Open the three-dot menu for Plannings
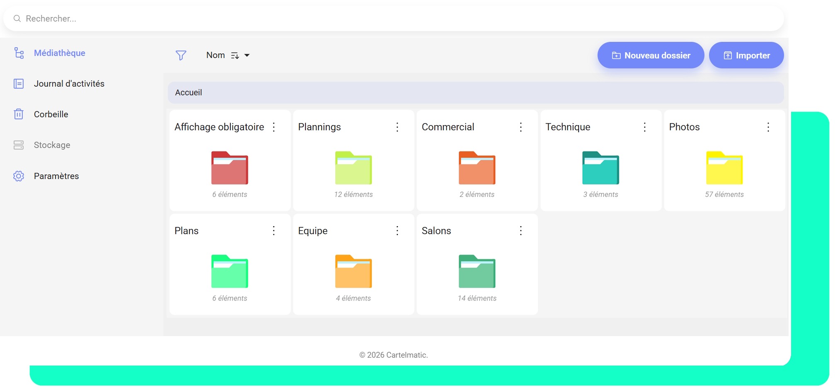The width and height of the screenshot is (835, 390). click(397, 127)
